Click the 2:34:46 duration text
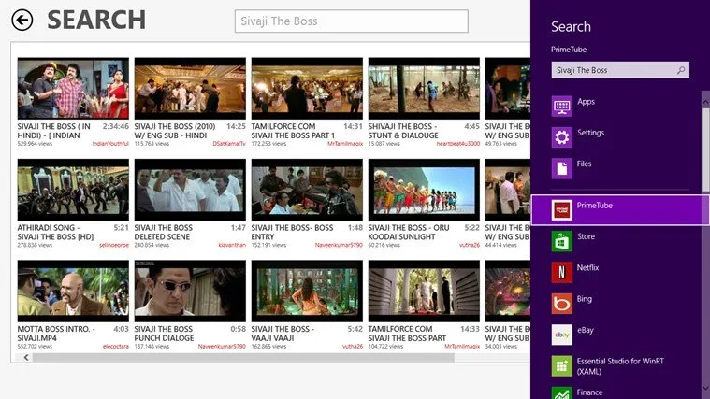Screen dimensions: 710x399 pyautogui.click(x=116, y=127)
